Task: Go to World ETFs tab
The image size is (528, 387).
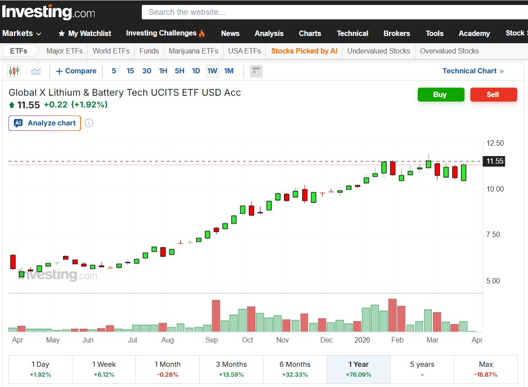Action: tap(111, 51)
